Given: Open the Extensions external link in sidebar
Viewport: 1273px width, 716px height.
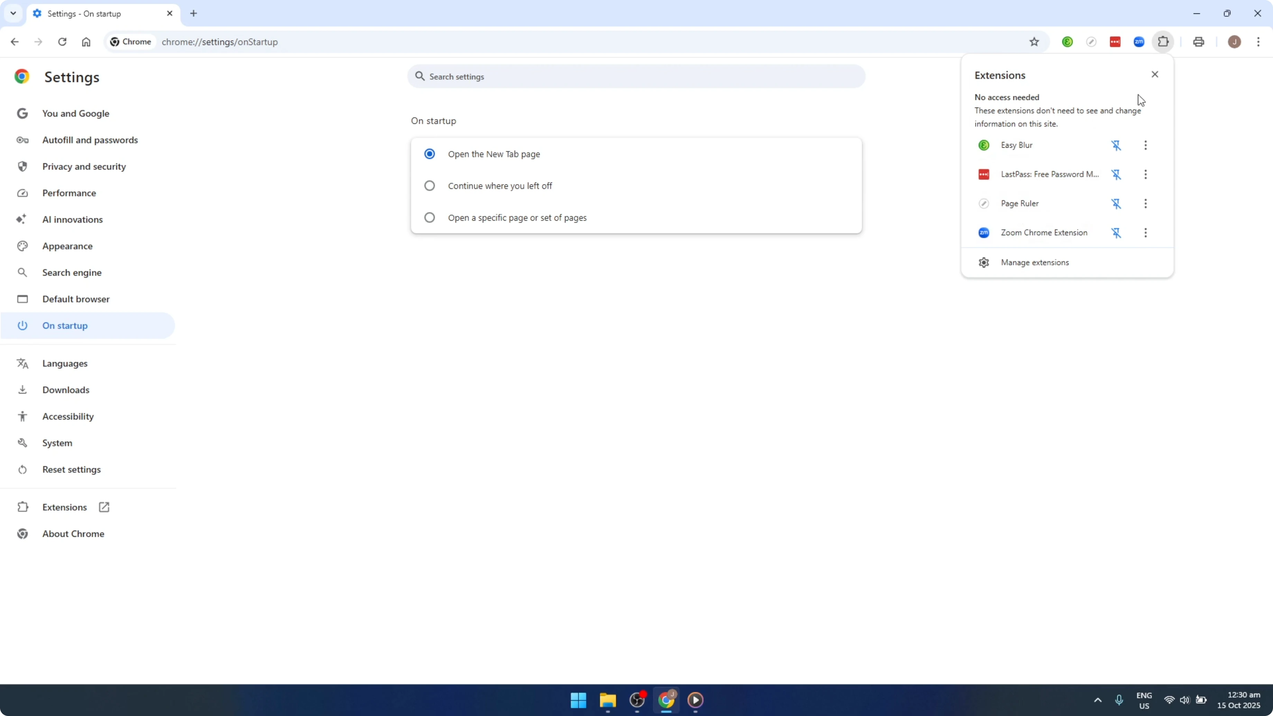Looking at the screenshot, I should pyautogui.click(x=104, y=506).
